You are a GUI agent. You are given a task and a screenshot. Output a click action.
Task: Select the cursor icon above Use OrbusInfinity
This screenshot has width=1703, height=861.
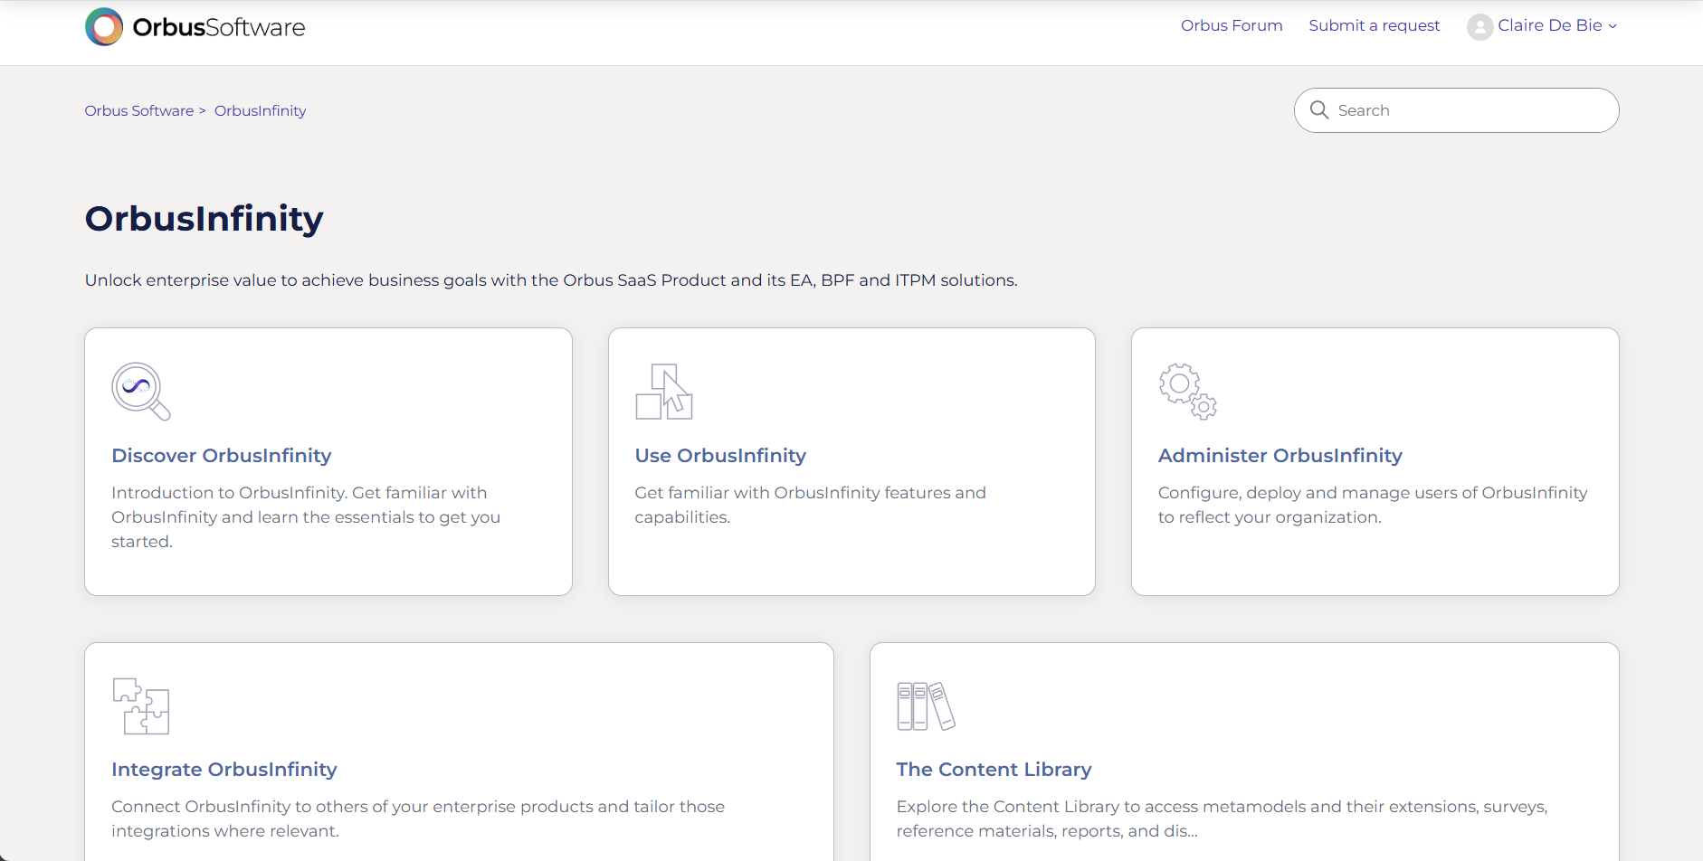pyautogui.click(x=663, y=391)
